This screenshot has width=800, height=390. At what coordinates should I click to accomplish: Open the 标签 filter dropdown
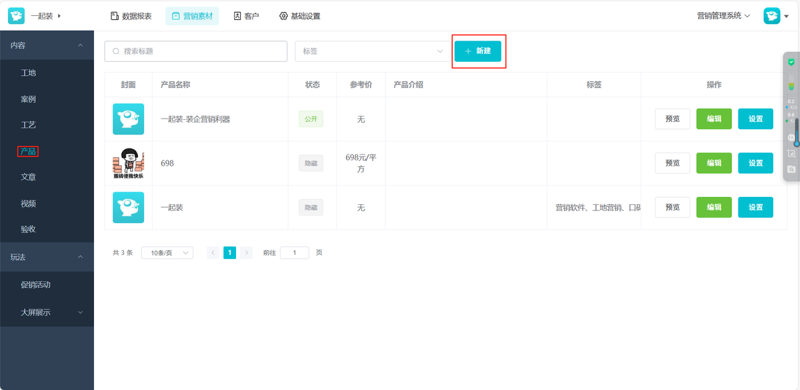pyautogui.click(x=373, y=51)
